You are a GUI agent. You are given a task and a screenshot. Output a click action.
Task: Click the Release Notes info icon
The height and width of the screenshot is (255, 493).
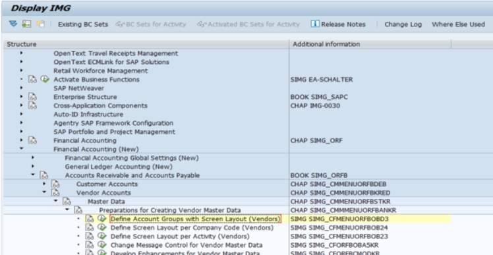click(x=315, y=24)
